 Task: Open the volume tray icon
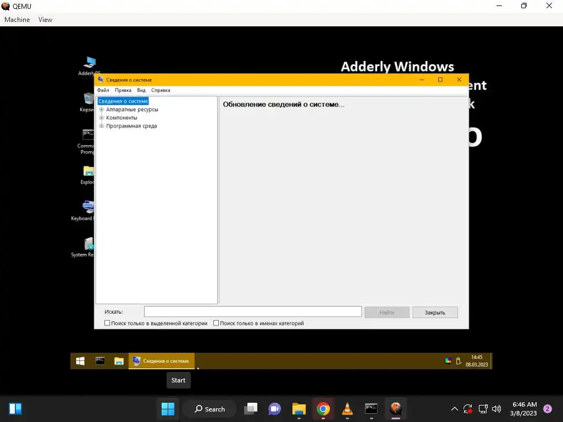(496, 409)
